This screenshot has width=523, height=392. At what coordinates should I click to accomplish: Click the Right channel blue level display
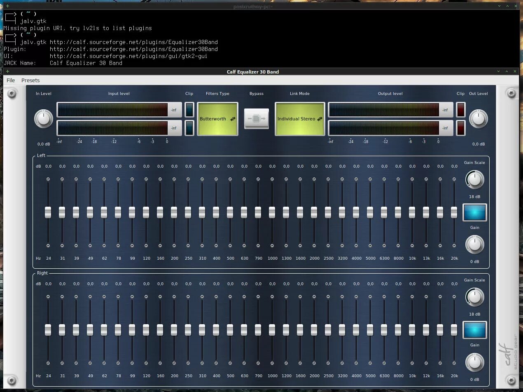(474, 330)
